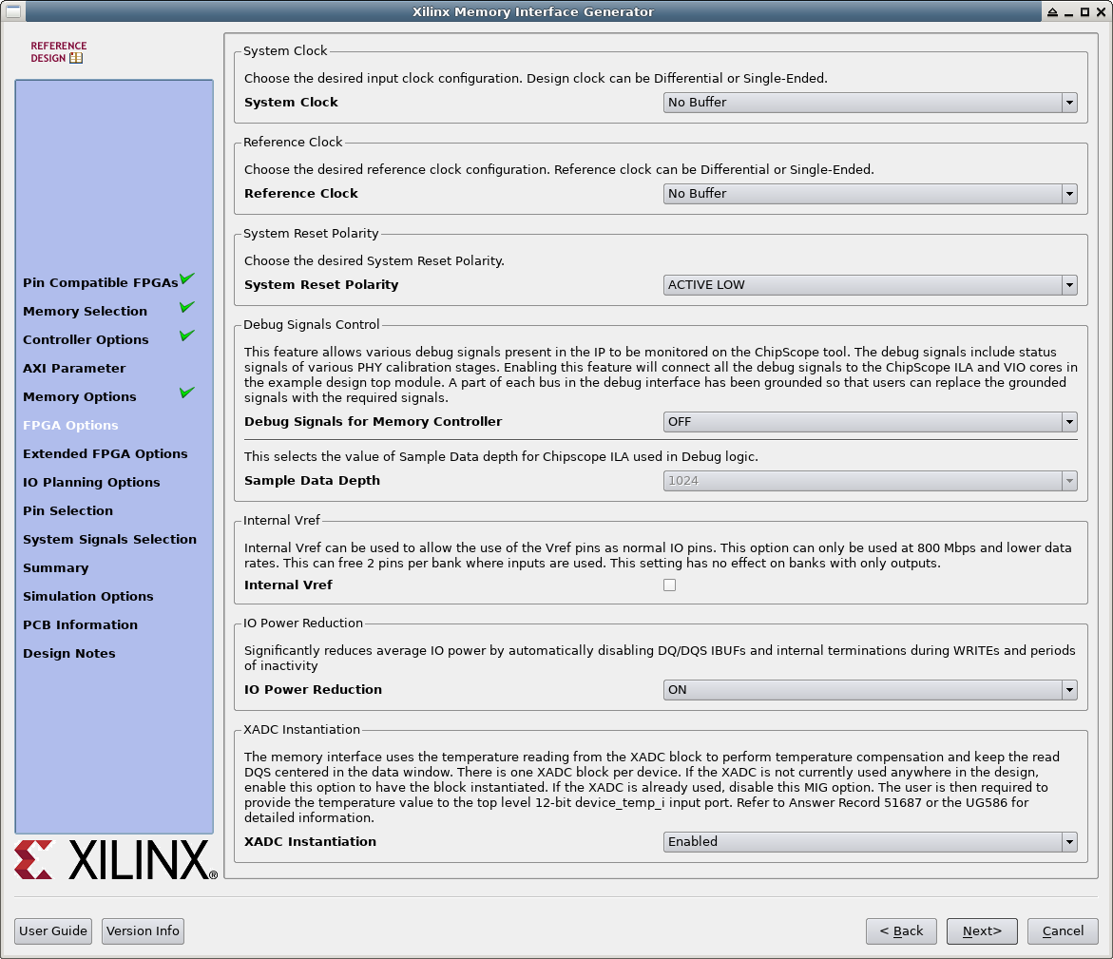Open the System Clock dropdown
The height and width of the screenshot is (959, 1113).
(870, 103)
